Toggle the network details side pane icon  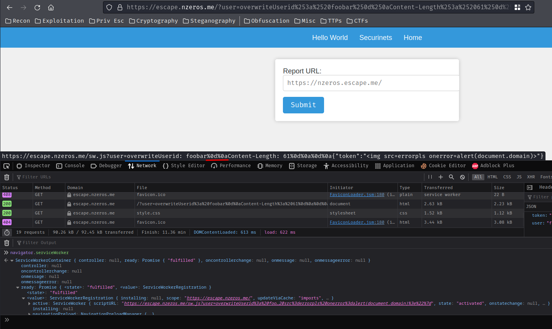530,188
